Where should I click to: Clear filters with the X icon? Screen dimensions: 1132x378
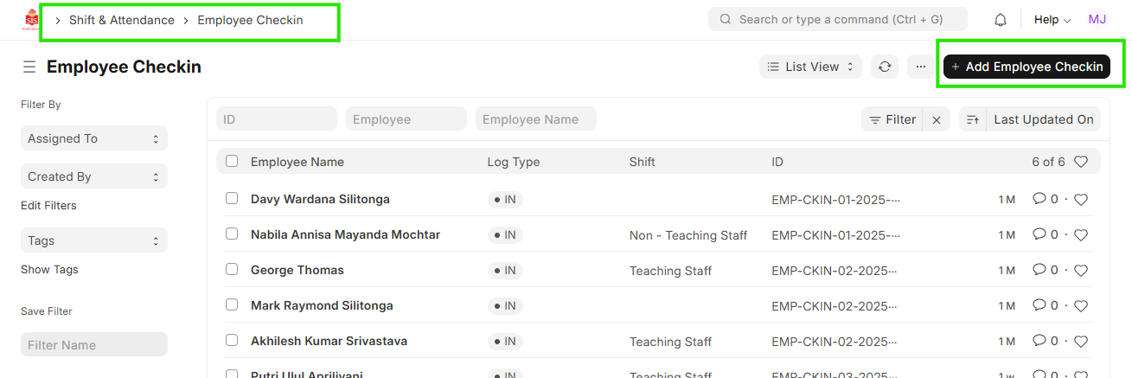(937, 120)
